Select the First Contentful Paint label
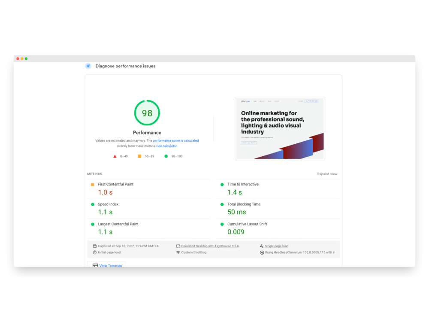 115,184
